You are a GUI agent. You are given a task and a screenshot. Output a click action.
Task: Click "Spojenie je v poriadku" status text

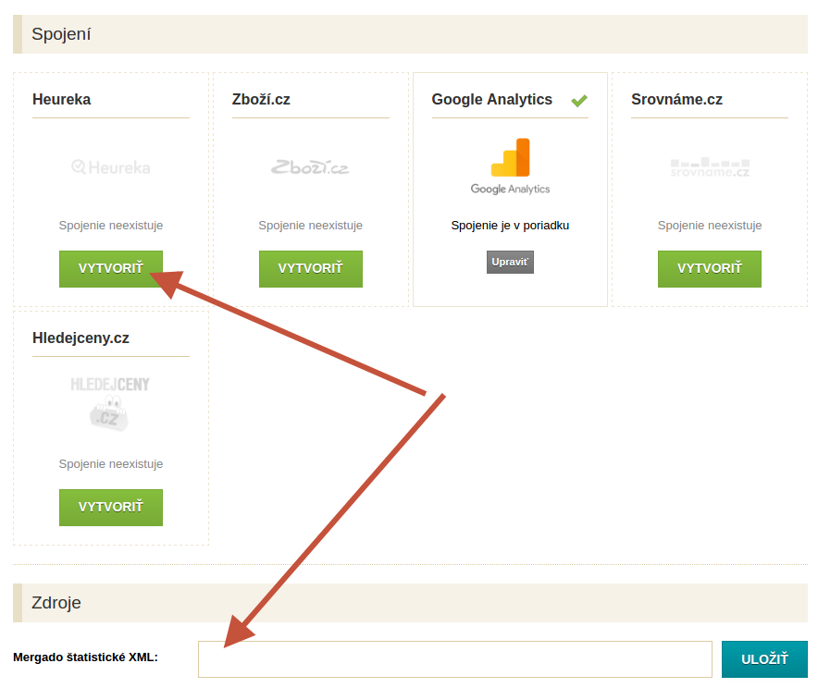pos(510,226)
